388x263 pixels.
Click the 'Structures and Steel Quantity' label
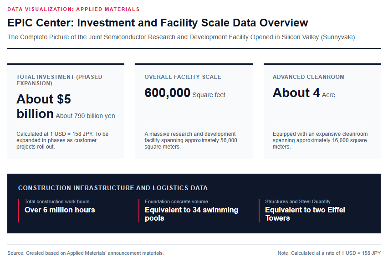click(298, 201)
